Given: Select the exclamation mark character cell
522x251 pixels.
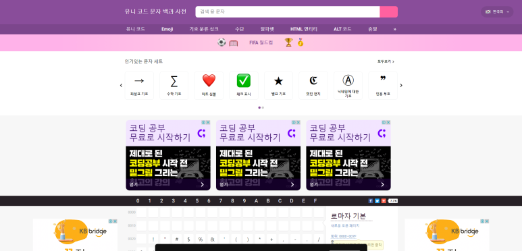Looking at the screenshot, I should coord(153,239).
